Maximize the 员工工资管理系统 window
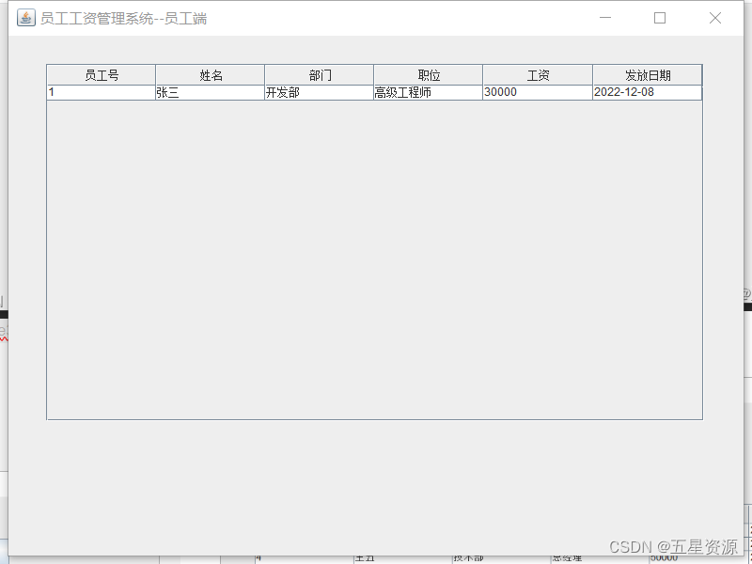The height and width of the screenshot is (564, 752). [660, 17]
